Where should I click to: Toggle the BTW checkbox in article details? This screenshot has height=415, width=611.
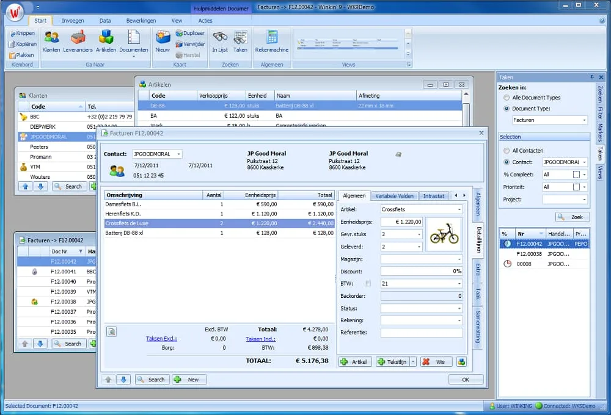[x=367, y=283]
